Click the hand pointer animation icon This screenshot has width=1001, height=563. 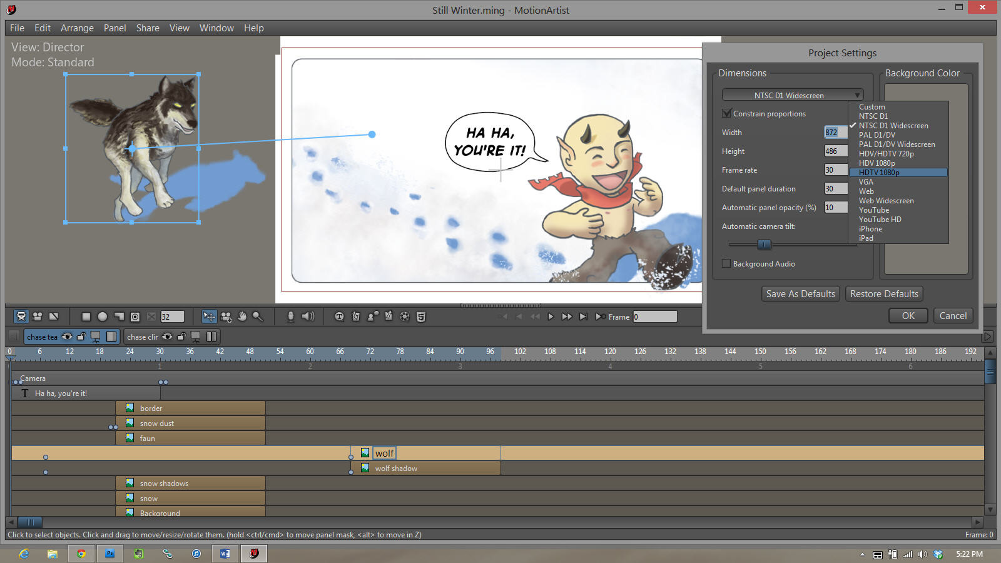coord(356,317)
